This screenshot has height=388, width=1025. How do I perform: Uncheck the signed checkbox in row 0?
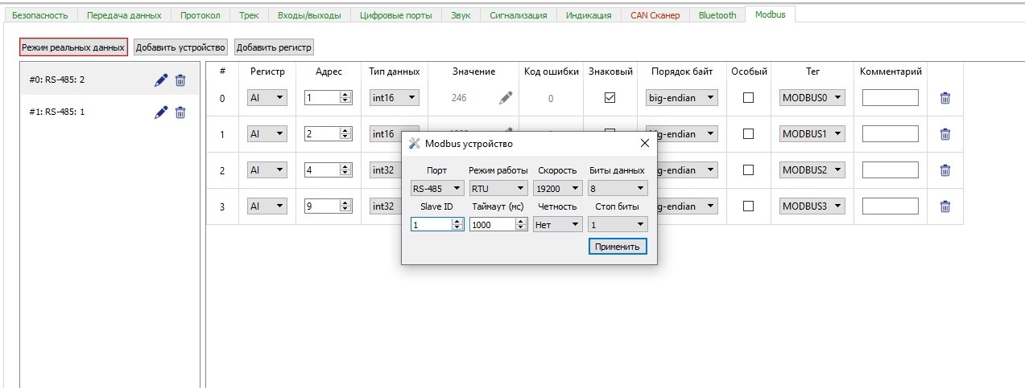point(610,98)
